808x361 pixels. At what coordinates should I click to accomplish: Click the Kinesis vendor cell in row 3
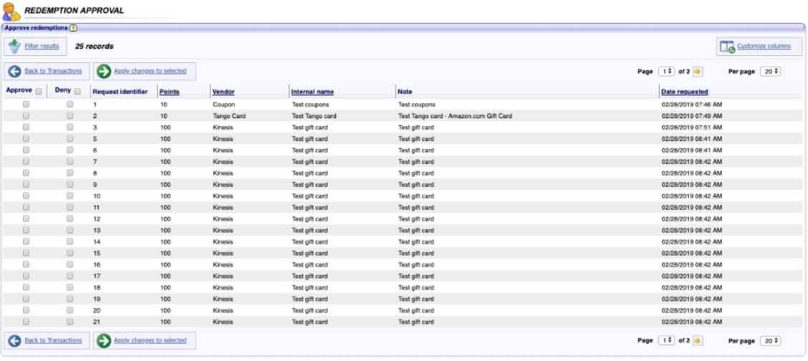222,127
